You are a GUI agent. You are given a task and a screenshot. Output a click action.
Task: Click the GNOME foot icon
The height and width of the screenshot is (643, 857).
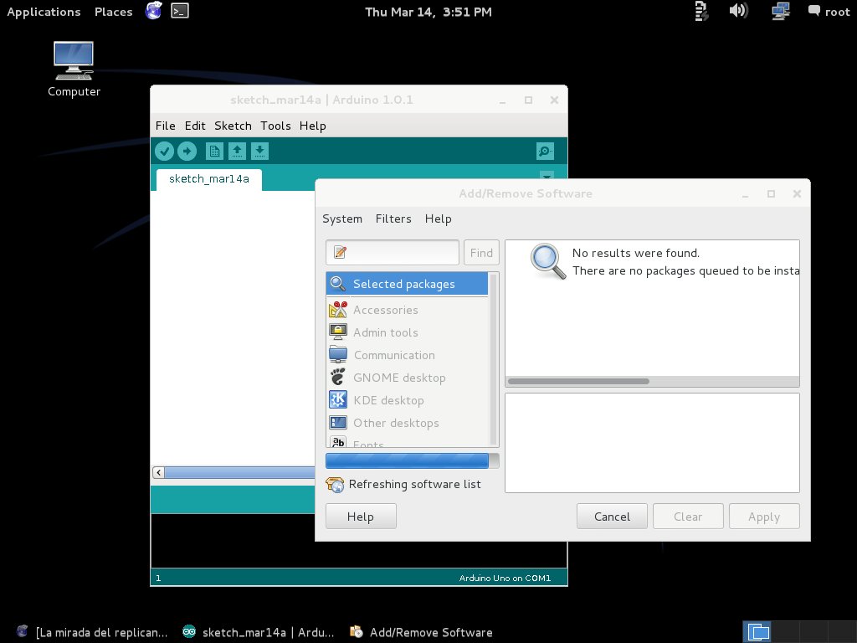[x=338, y=377]
